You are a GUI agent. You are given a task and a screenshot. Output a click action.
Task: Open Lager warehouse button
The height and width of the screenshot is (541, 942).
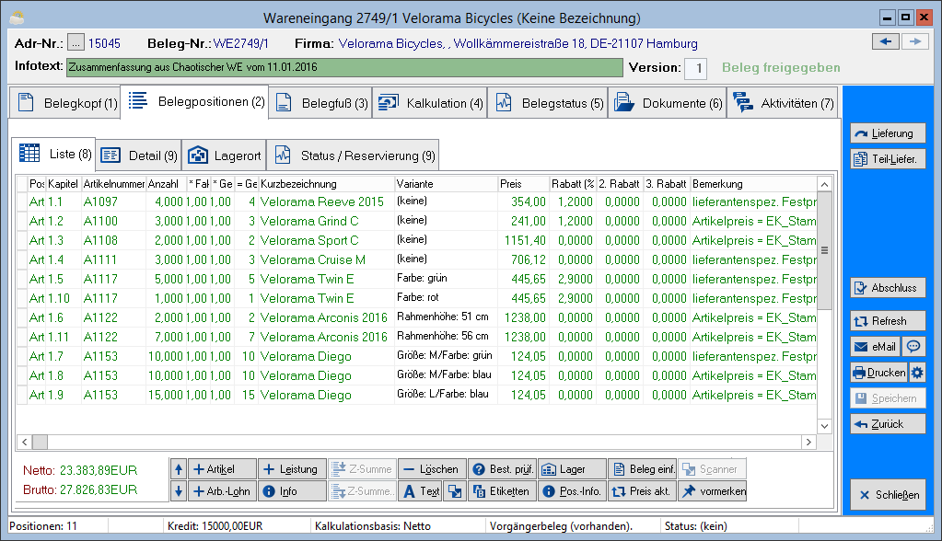[x=572, y=469]
